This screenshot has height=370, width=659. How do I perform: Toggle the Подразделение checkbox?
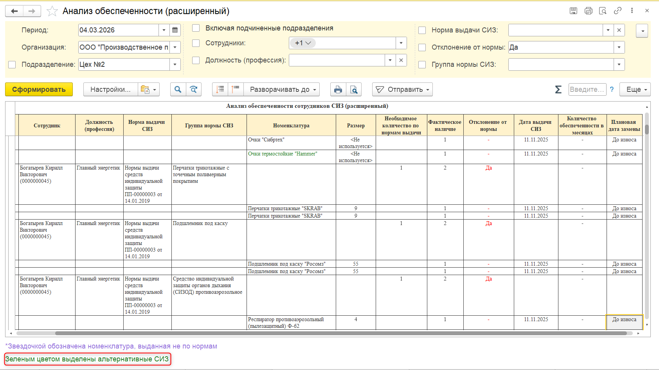coord(12,64)
